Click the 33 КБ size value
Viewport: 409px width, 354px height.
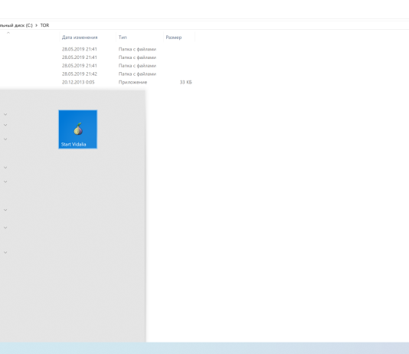(x=185, y=82)
